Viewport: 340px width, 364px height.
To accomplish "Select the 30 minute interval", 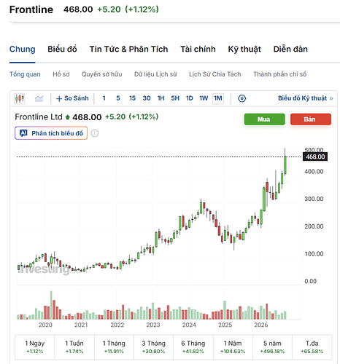I will [147, 98].
